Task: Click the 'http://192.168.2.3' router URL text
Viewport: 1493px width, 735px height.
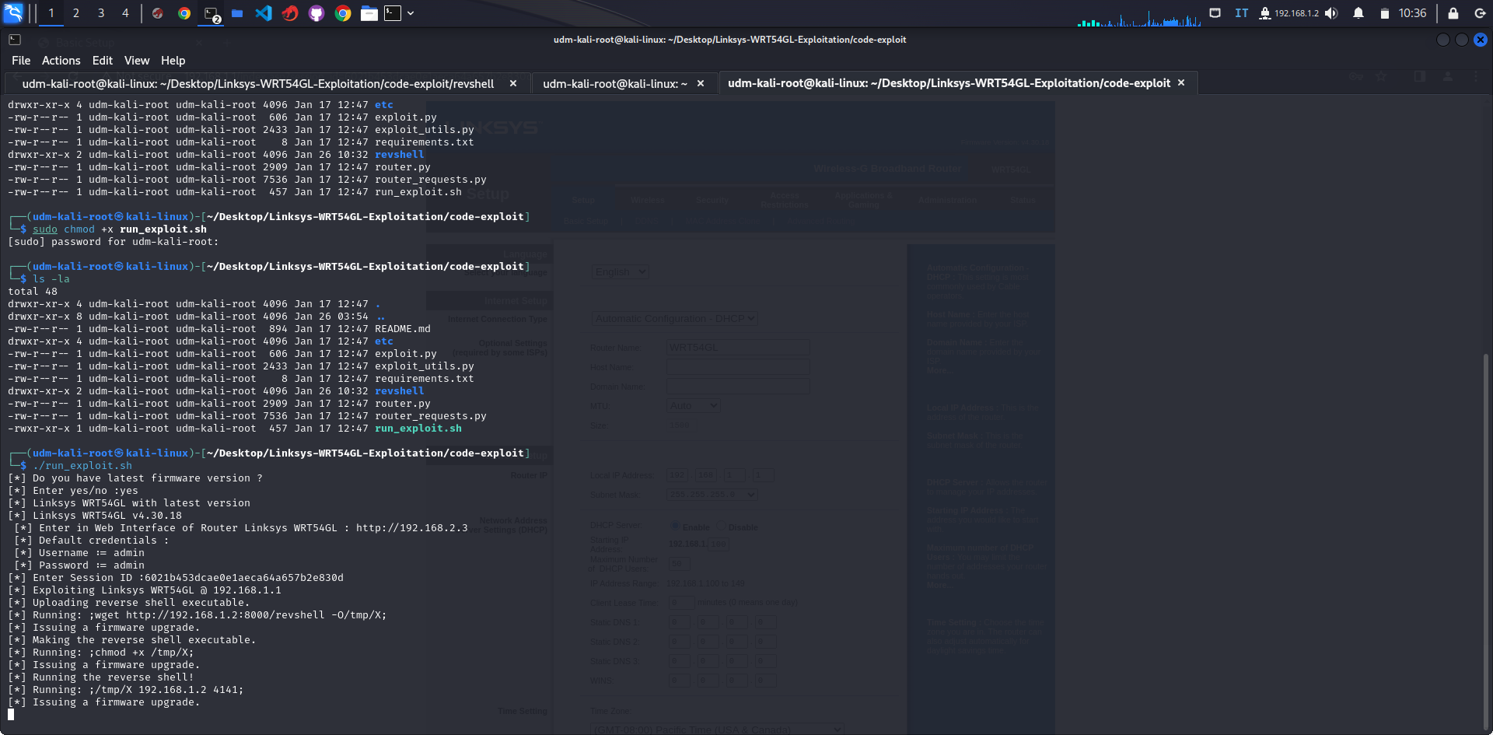Action: click(412, 528)
